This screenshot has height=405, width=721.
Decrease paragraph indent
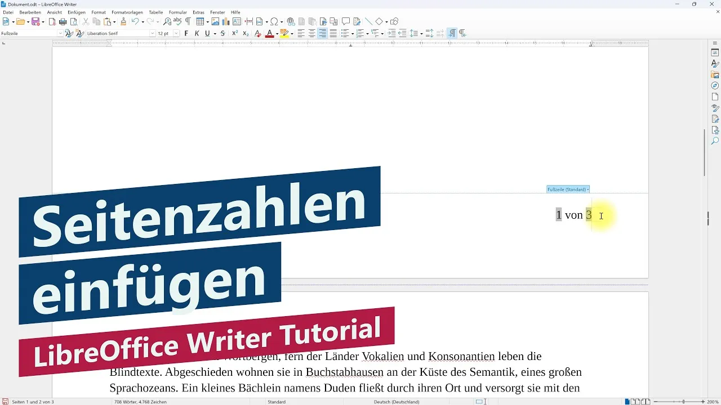pos(402,33)
